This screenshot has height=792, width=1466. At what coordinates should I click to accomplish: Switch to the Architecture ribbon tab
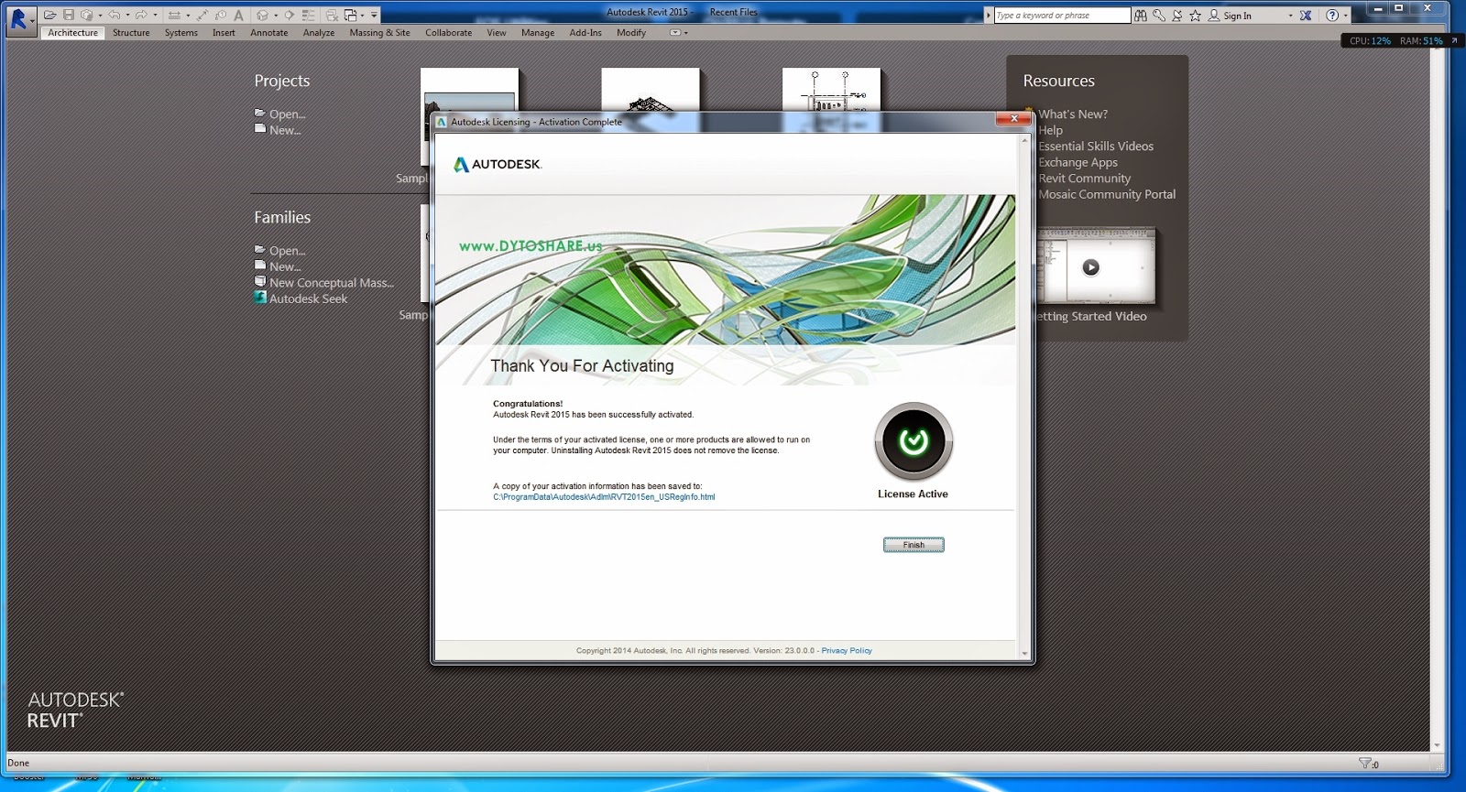(x=72, y=33)
